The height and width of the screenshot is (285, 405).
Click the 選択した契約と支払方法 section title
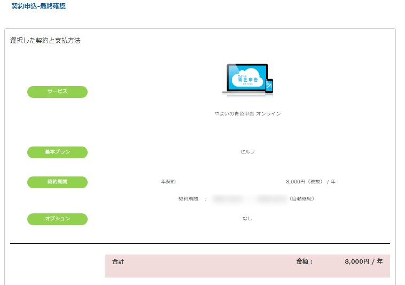tap(45, 41)
